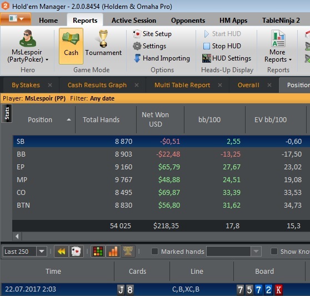Open the HM Apps tab
Screen dimensions: 310x296
pyautogui.click(x=233, y=21)
